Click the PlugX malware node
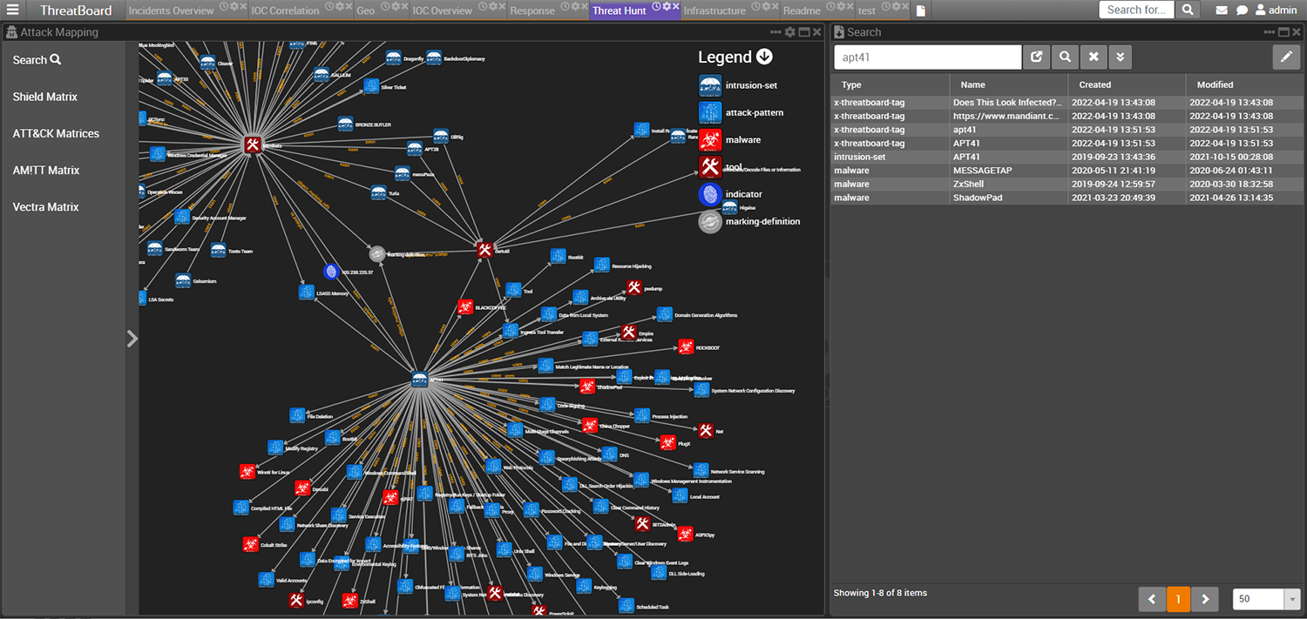 (667, 443)
